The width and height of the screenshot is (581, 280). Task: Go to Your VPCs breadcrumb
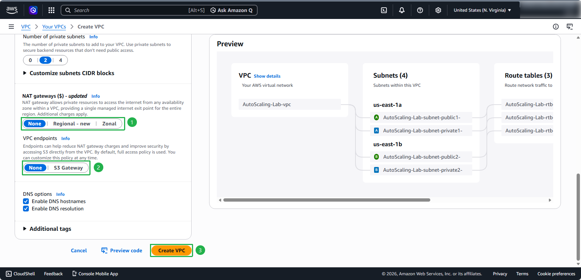(x=54, y=27)
